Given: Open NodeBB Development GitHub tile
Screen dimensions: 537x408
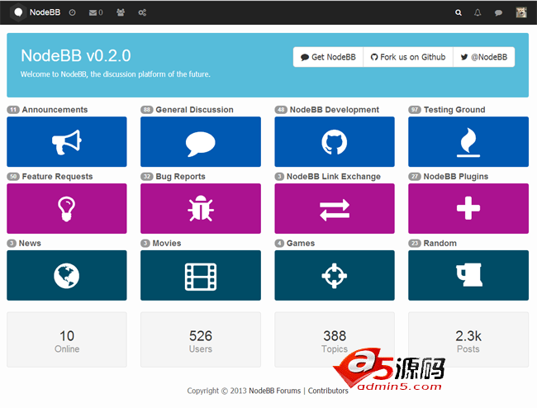Looking at the screenshot, I should coord(335,142).
